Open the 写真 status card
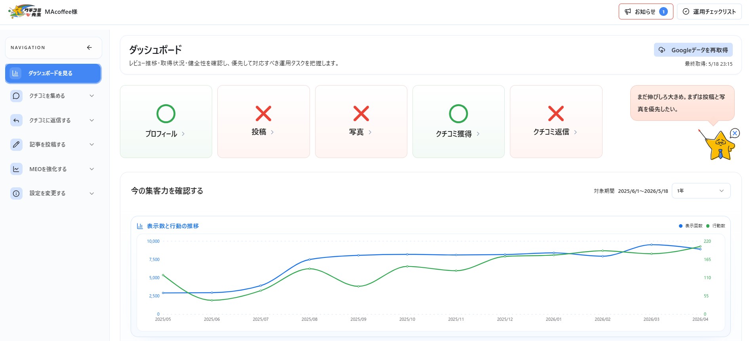The width and height of the screenshot is (749, 341). click(361, 122)
